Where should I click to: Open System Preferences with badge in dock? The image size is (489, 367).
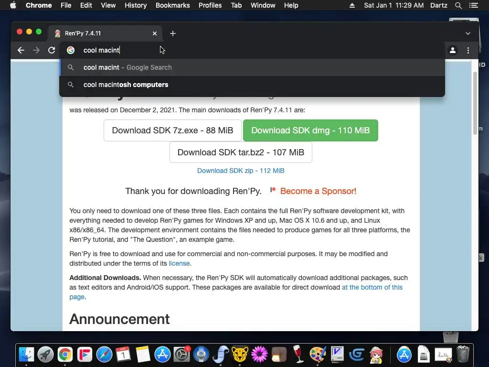tap(182, 355)
